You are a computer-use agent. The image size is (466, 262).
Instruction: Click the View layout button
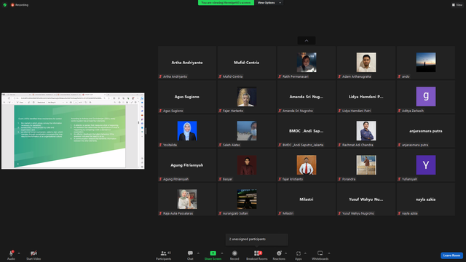pyautogui.click(x=457, y=5)
